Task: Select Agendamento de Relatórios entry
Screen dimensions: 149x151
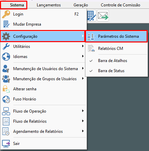Action: coord(43,131)
